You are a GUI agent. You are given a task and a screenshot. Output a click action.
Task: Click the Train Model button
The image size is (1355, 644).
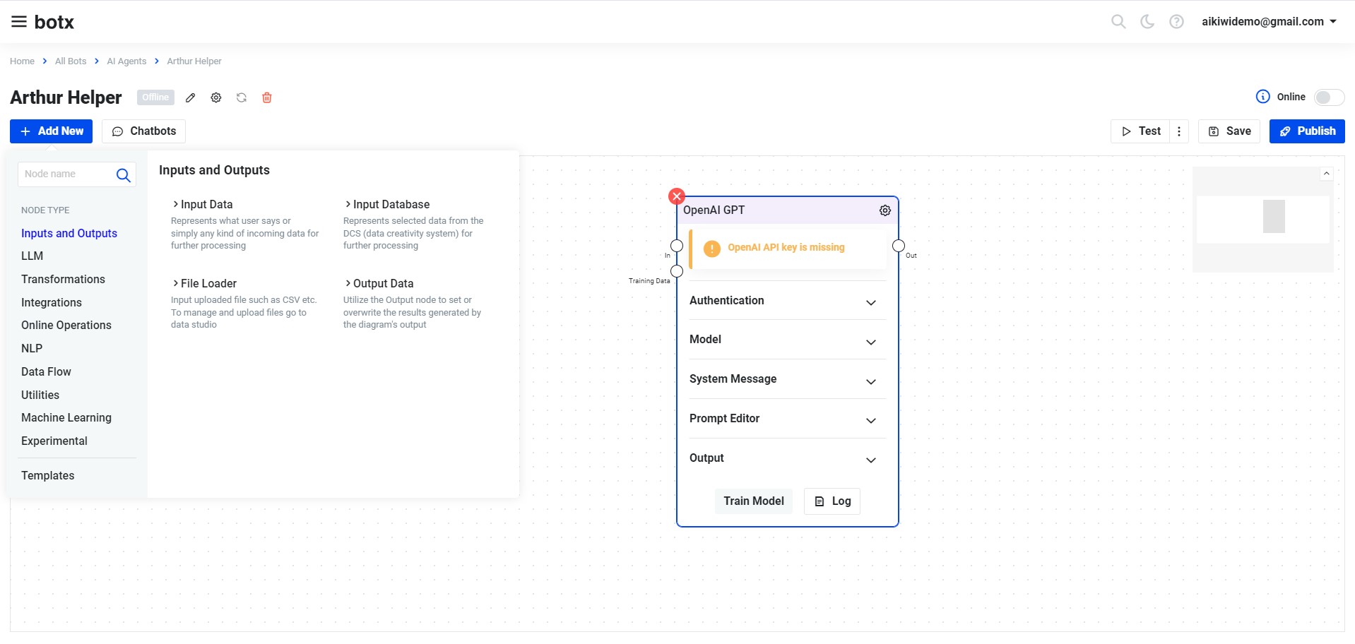[754, 501]
